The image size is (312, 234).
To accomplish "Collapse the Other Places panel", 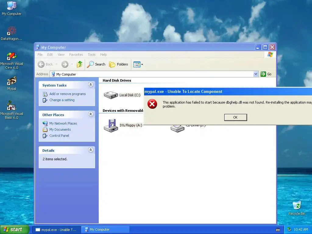I will [90, 114].
